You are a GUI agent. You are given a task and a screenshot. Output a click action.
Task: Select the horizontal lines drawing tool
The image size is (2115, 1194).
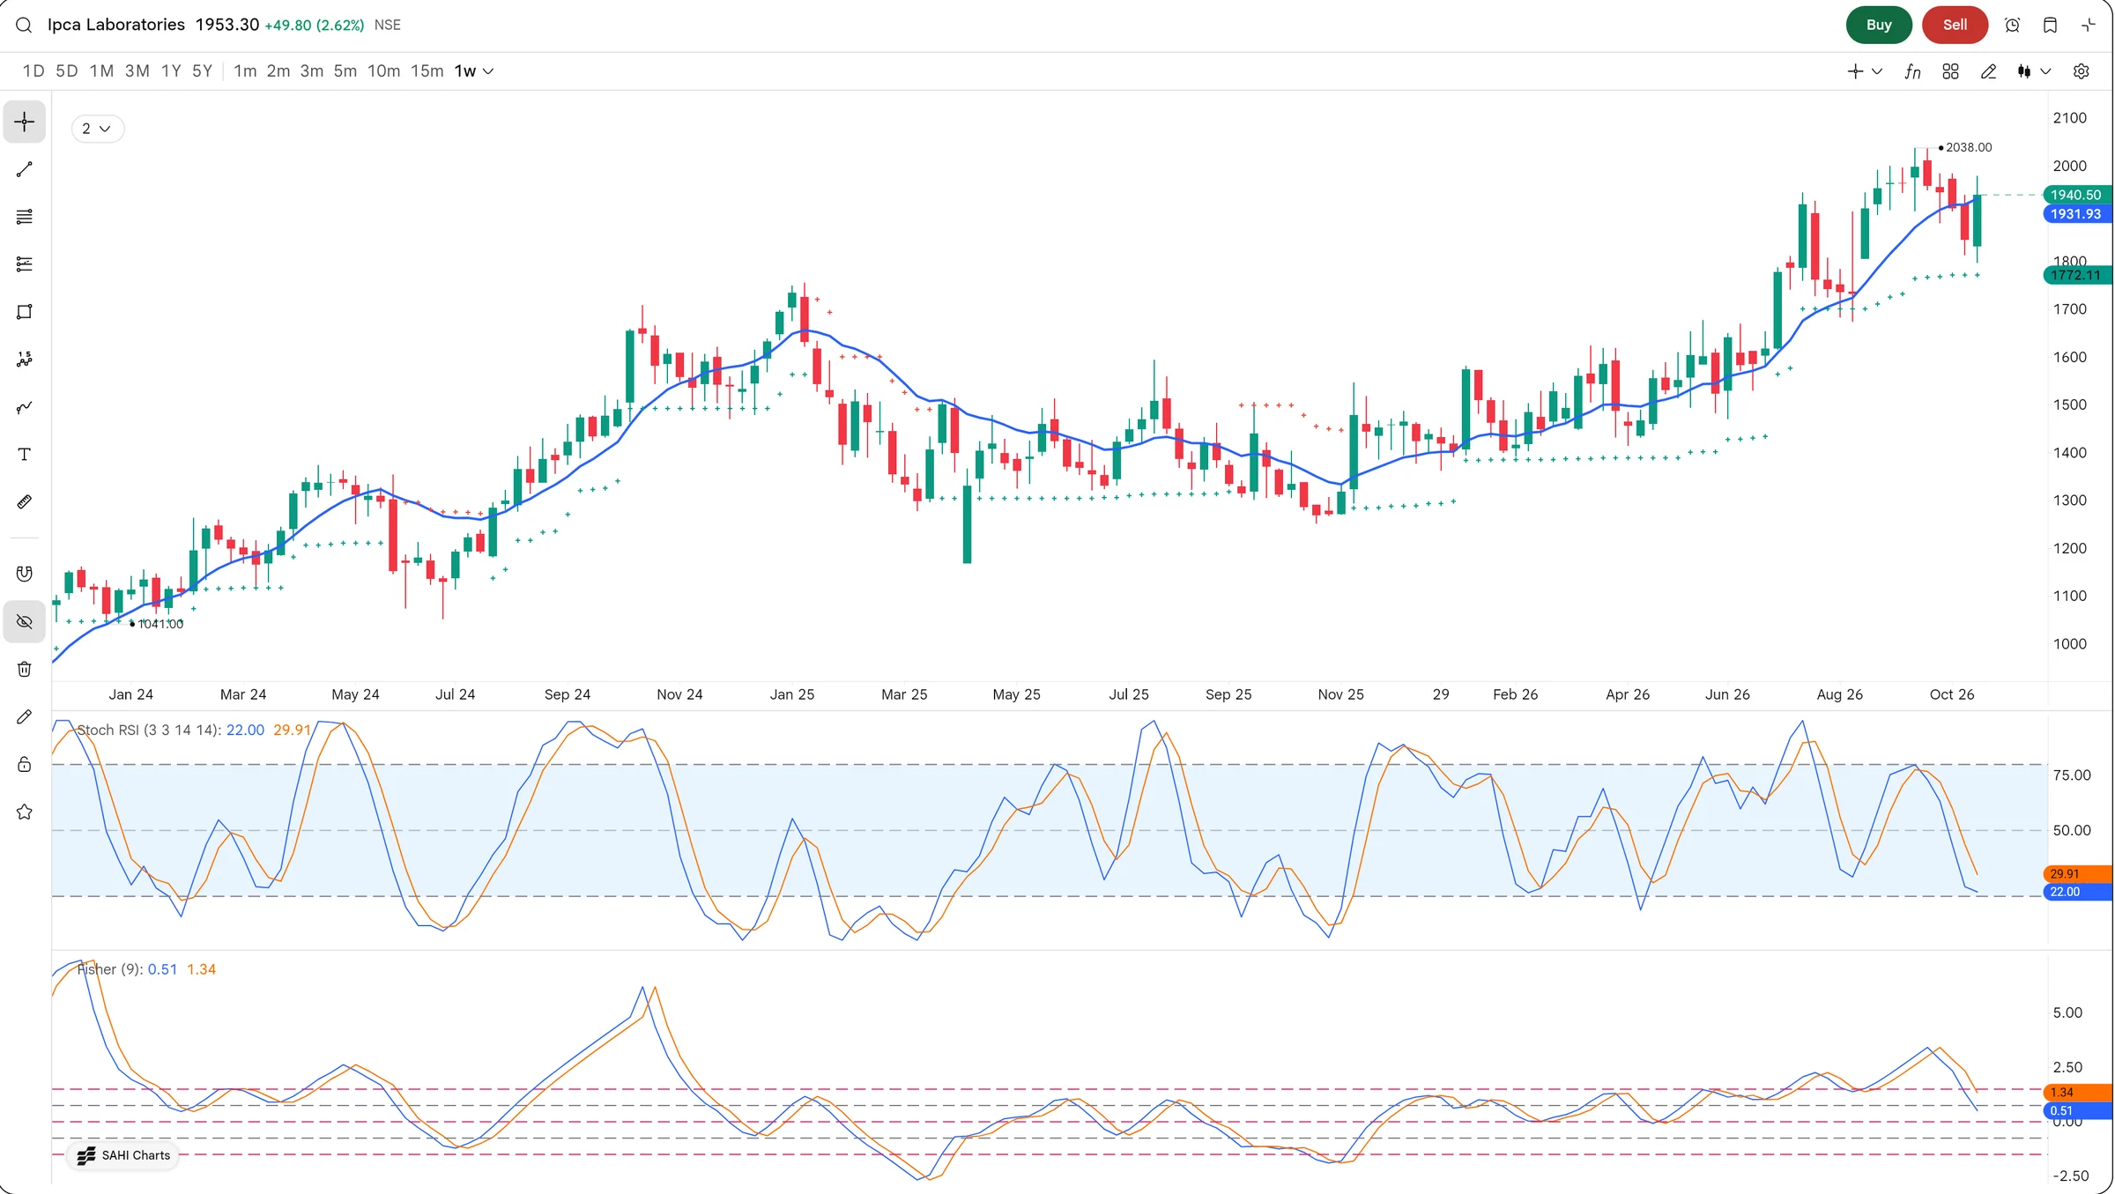pos(25,217)
